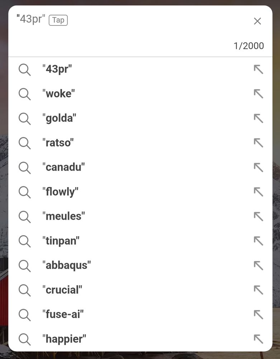Image resolution: width=280 pixels, height=359 pixels.
Task: Choose the "golda" search suggestion
Action: 59,118
